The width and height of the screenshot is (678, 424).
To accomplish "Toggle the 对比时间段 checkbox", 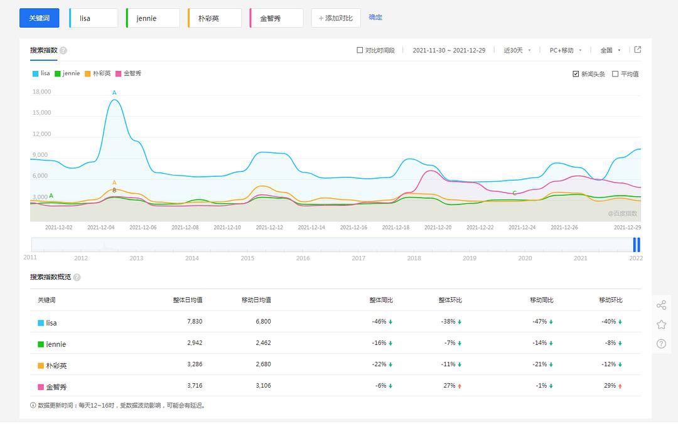I will (360, 50).
